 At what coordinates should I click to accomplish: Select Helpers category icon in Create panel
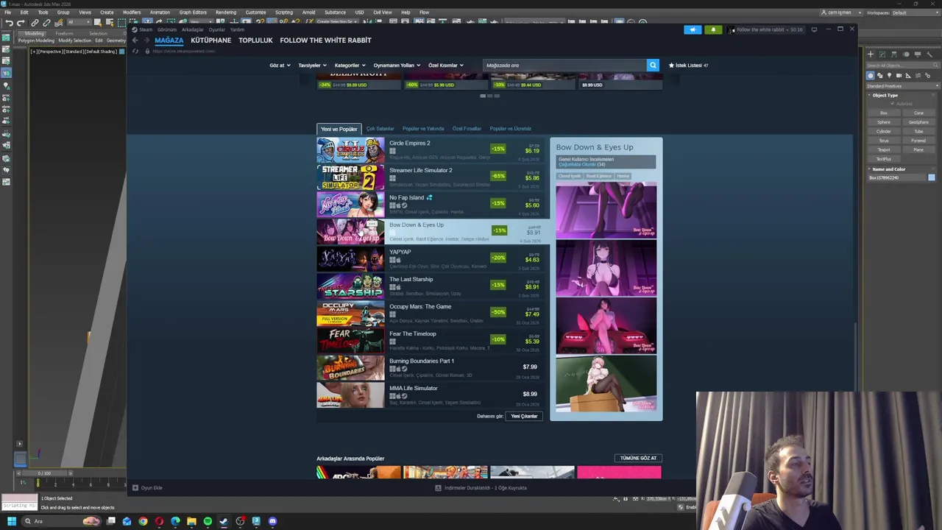(x=908, y=75)
